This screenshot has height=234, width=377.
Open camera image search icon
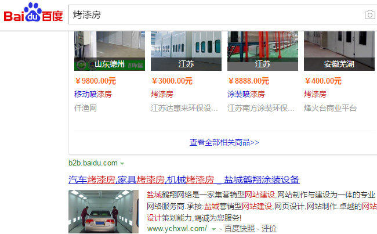370,15
